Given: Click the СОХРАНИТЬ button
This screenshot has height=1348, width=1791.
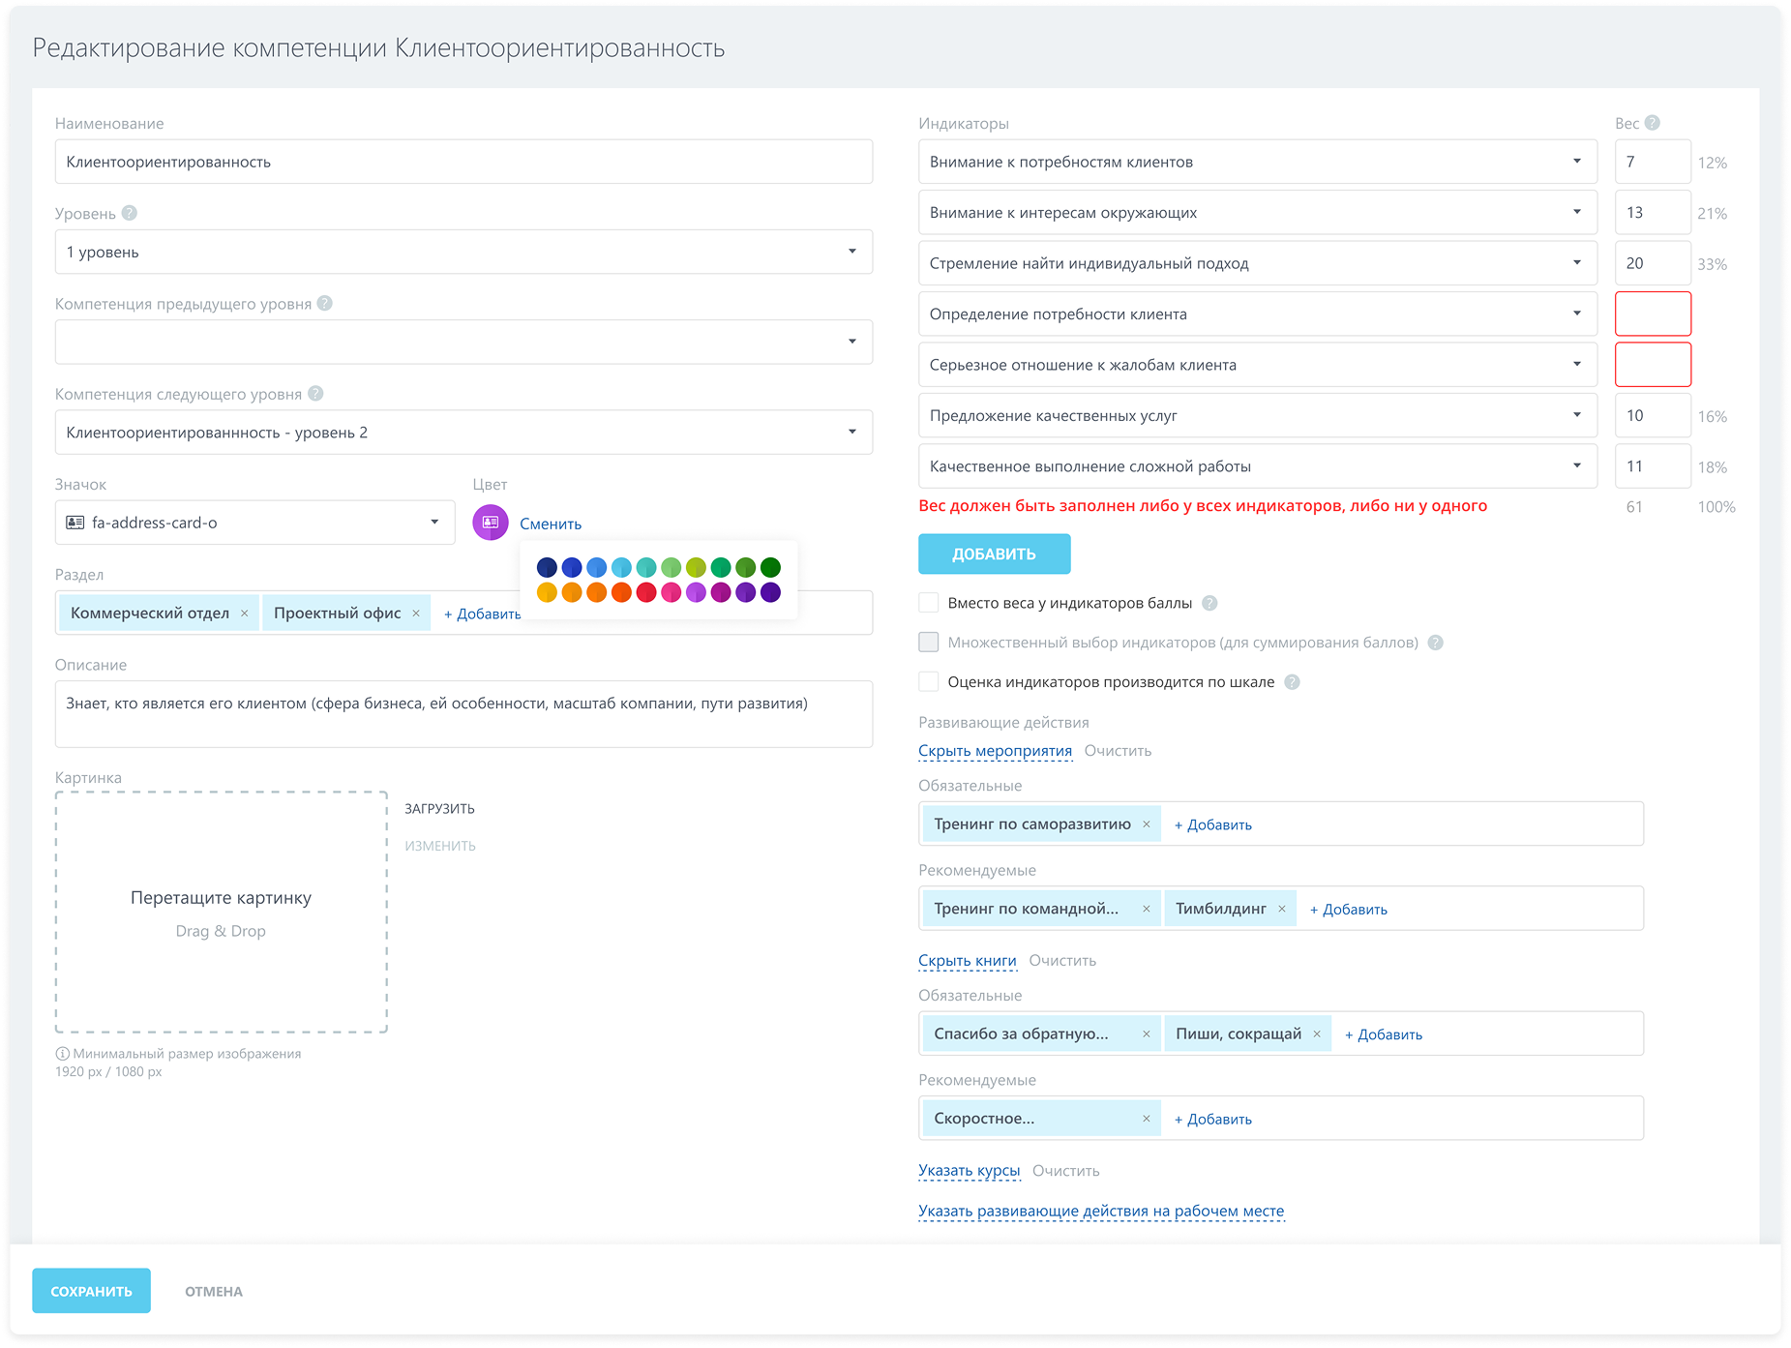Looking at the screenshot, I should tap(91, 1291).
